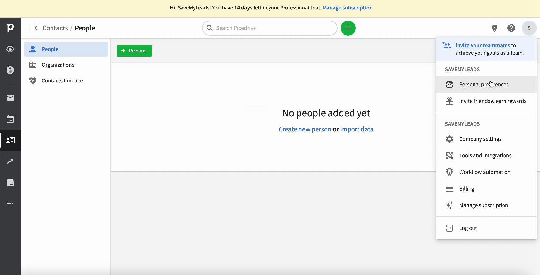Open the help question mark icon
Image resolution: width=540 pixels, height=275 pixels.
(x=511, y=28)
